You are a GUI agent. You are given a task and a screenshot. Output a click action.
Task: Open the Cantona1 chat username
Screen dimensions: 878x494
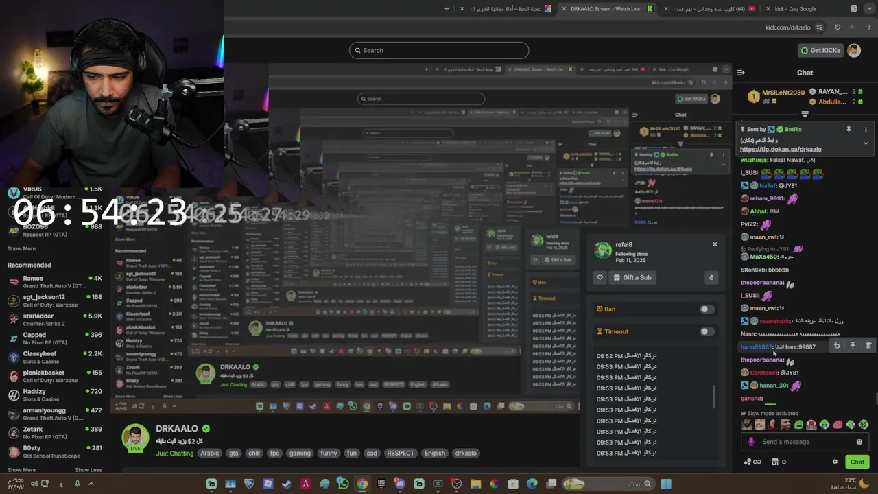pos(764,373)
